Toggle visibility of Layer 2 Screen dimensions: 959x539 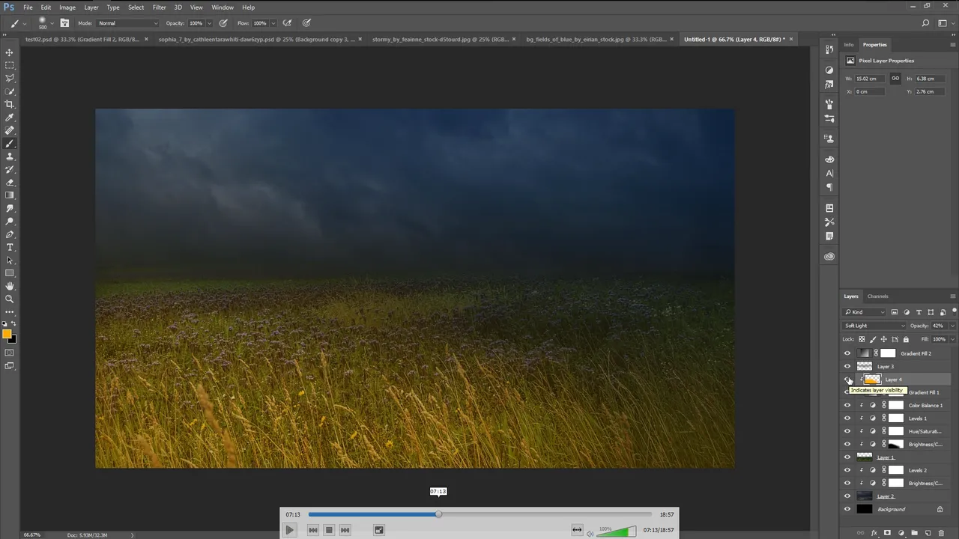click(x=847, y=496)
